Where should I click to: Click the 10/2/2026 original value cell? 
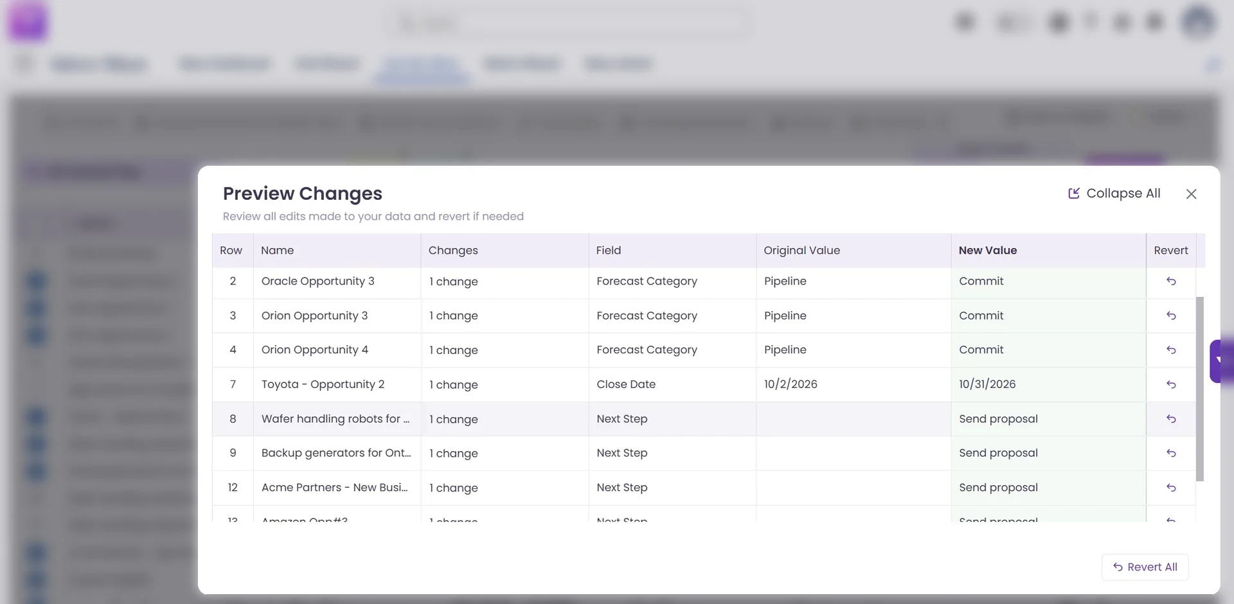click(854, 384)
